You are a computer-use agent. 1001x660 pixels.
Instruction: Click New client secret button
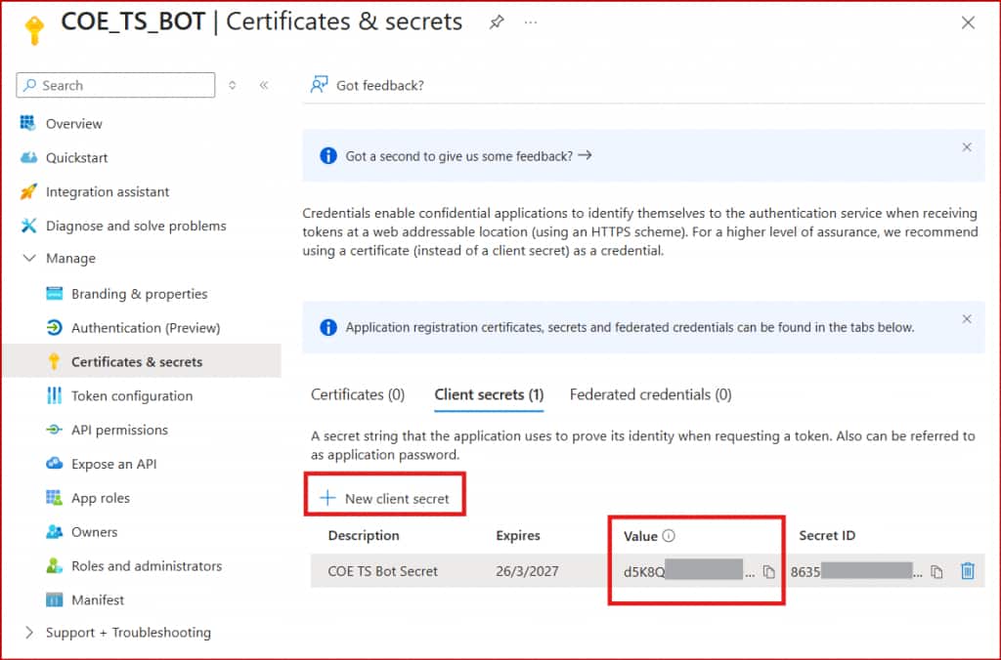[385, 498]
